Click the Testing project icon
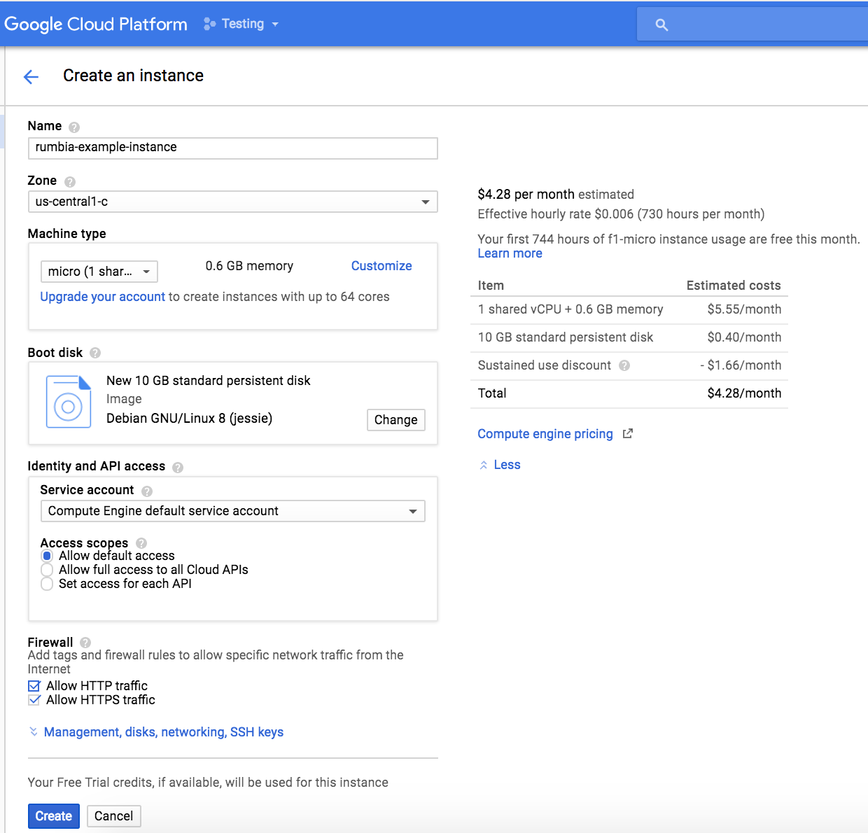The height and width of the screenshot is (833, 868). [x=209, y=24]
